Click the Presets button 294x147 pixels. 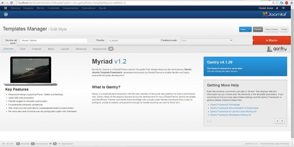pos(258,29)
